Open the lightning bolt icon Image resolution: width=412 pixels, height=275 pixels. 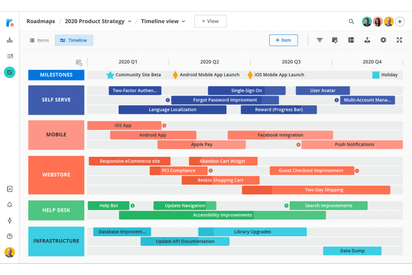click(10, 221)
